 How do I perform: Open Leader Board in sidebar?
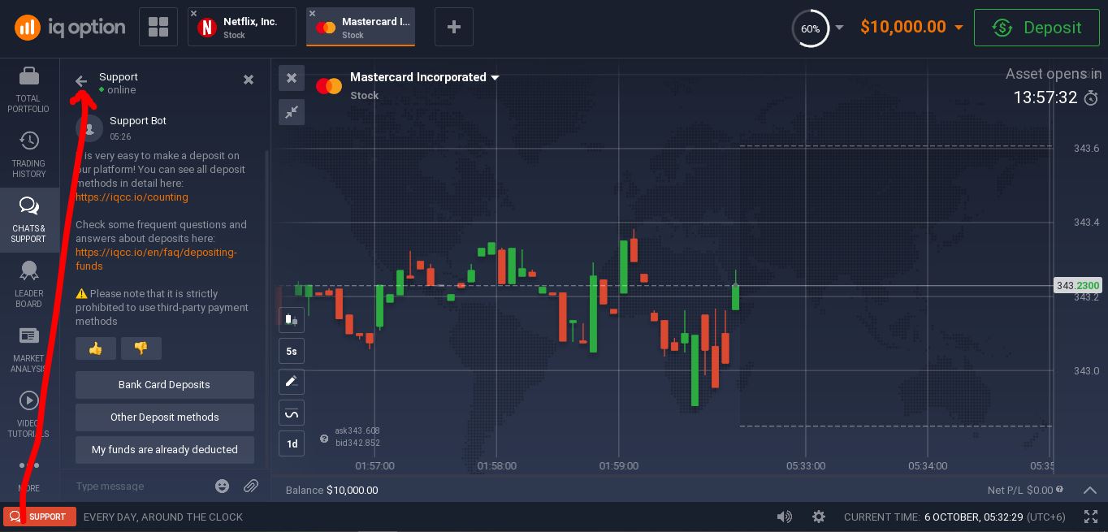point(28,285)
